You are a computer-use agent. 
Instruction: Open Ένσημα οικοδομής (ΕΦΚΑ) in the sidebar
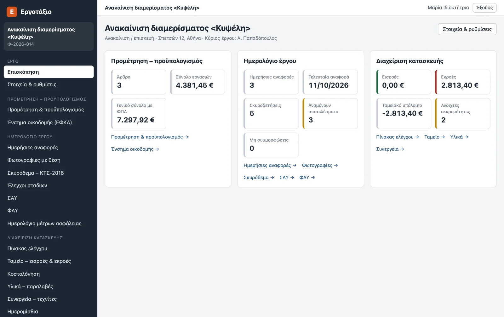click(49, 122)
